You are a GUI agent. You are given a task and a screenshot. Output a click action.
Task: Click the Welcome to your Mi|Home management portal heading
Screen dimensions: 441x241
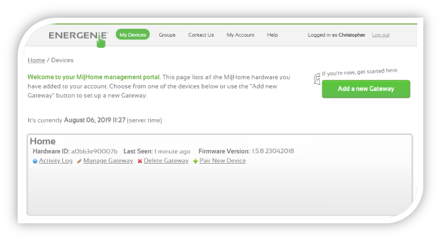tap(94, 77)
